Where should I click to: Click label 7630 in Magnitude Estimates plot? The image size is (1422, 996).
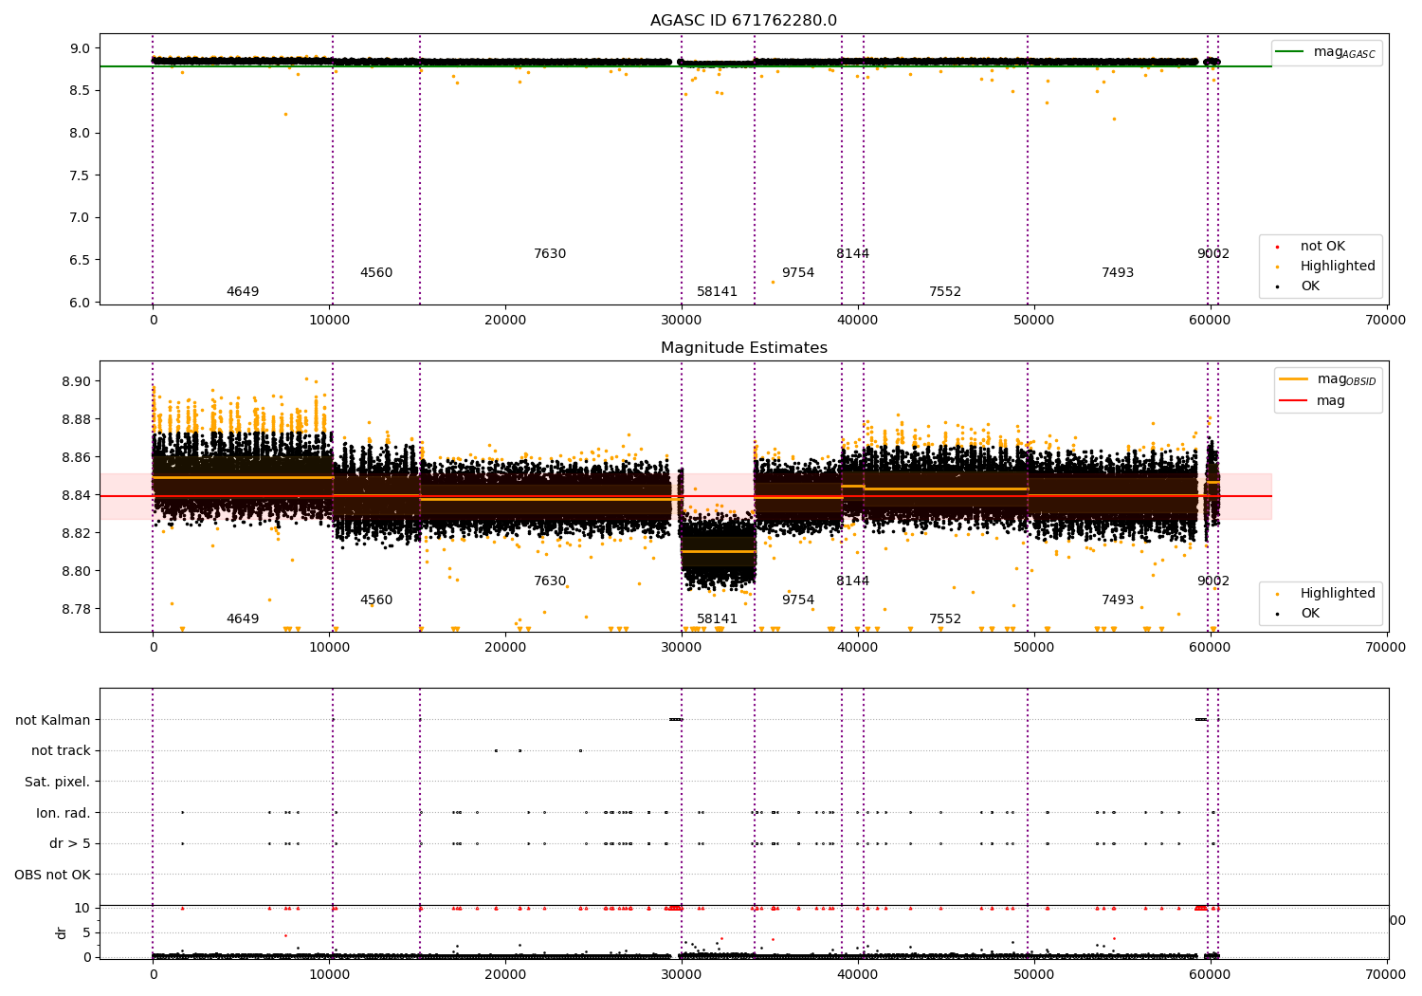pyautogui.click(x=550, y=581)
